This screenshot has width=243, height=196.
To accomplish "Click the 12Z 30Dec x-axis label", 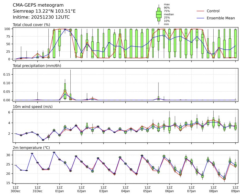I will click(x=16, y=189).
